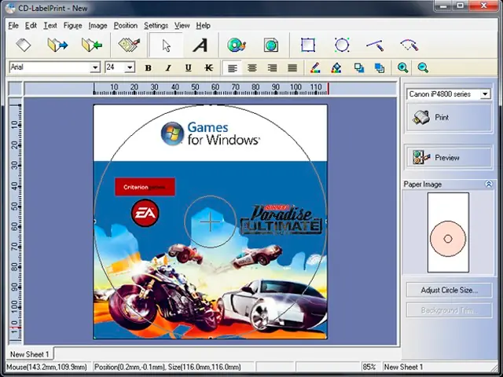Select the Paradise Ultimate title image
Screen dimensions: 503x377
click(281, 219)
